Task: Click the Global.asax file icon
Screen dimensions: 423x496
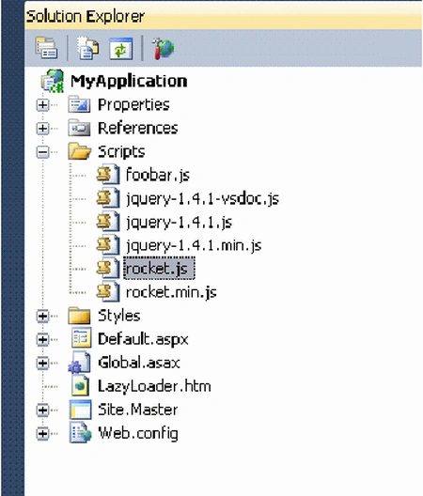Action: pyautogui.click(x=80, y=363)
